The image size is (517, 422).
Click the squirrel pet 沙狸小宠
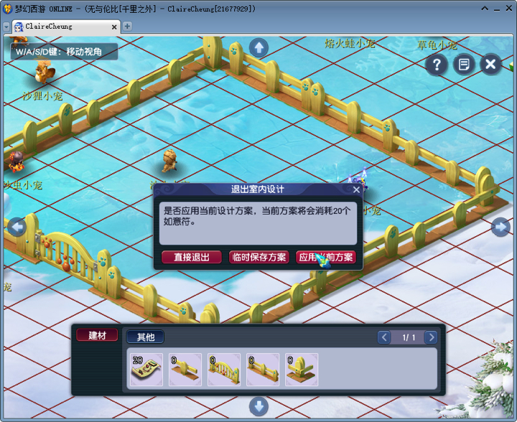click(45, 71)
